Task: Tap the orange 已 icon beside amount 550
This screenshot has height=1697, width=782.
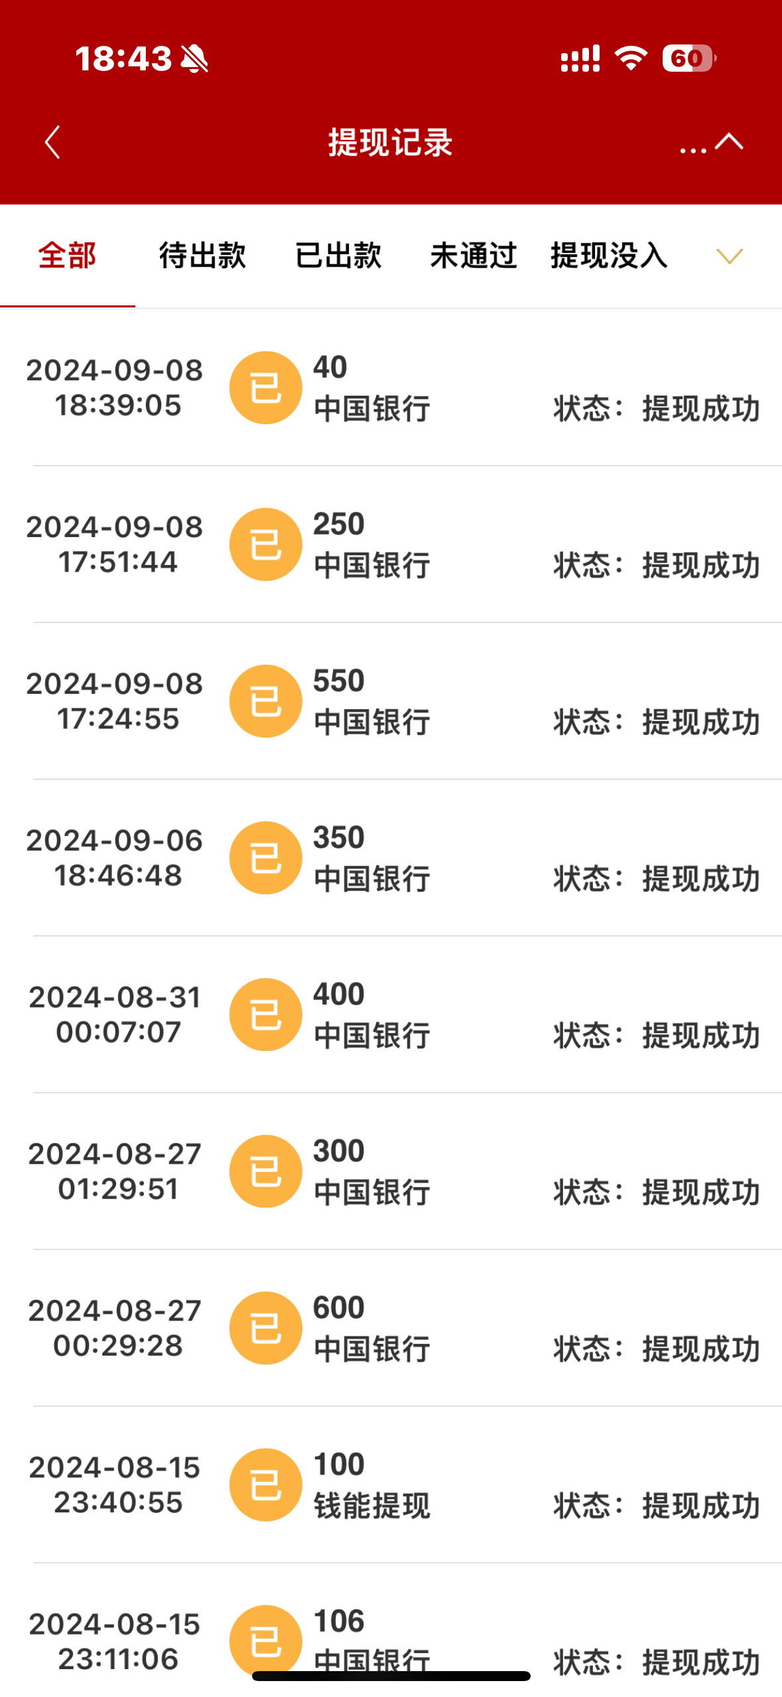Action: click(x=265, y=701)
